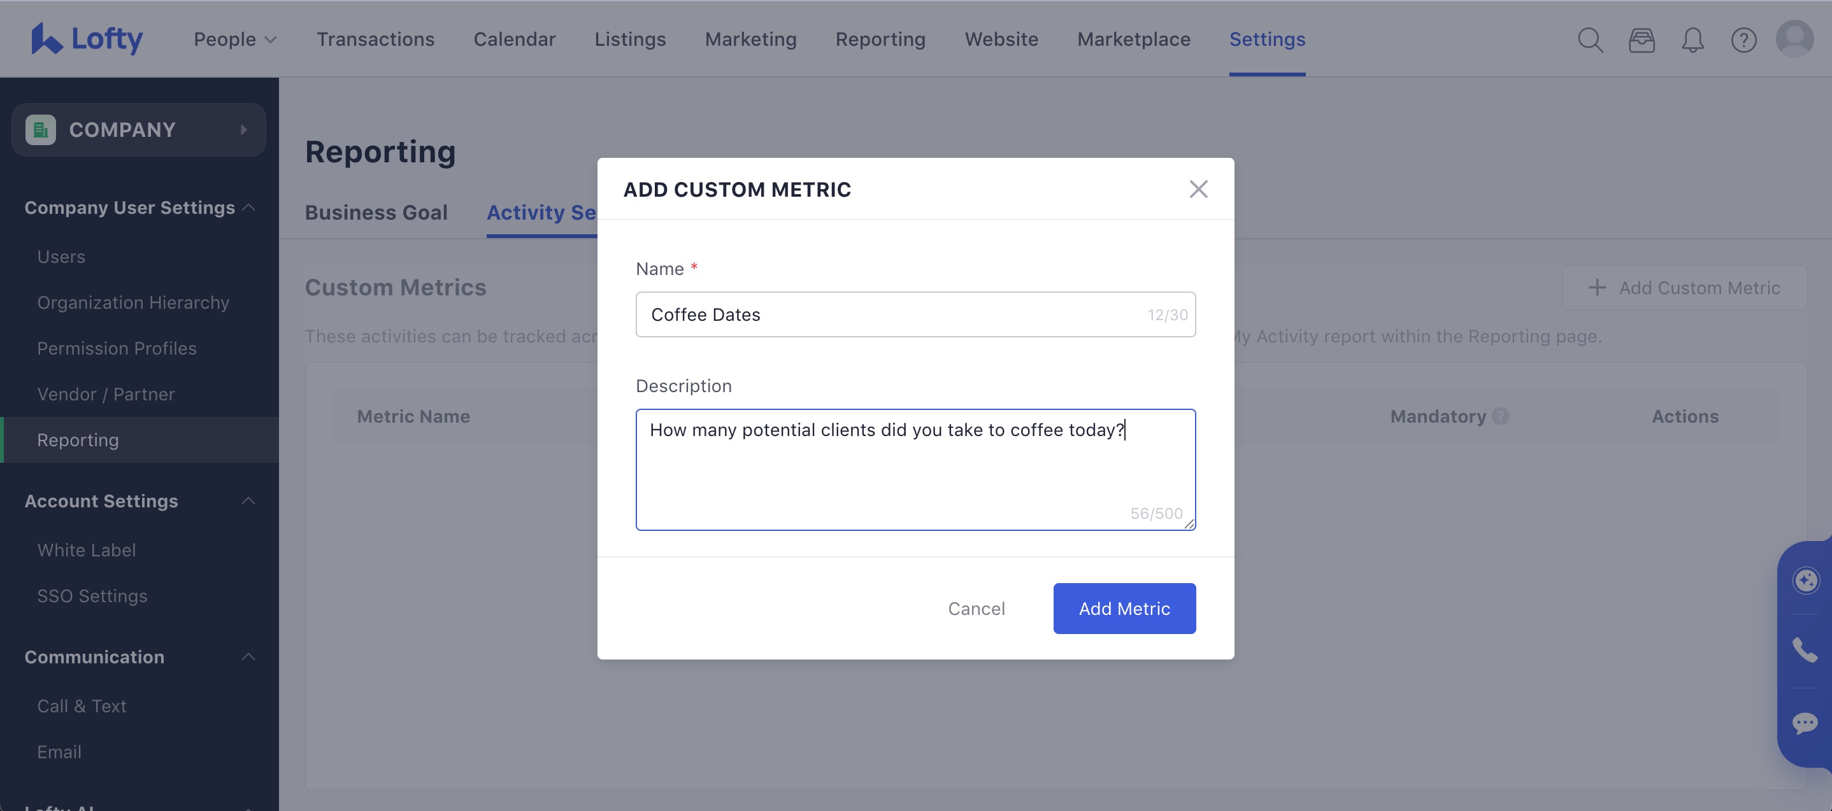The height and width of the screenshot is (811, 1832).
Task: Open the Marketplace menu item
Action: (1134, 39)
